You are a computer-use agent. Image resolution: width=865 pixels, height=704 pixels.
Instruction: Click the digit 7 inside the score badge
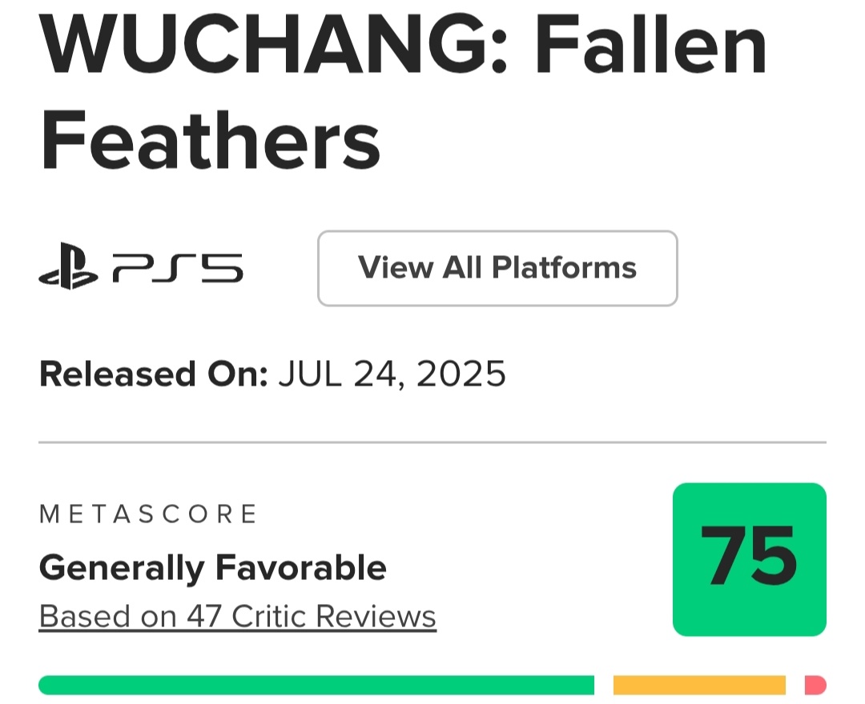(x=722, y=555)
